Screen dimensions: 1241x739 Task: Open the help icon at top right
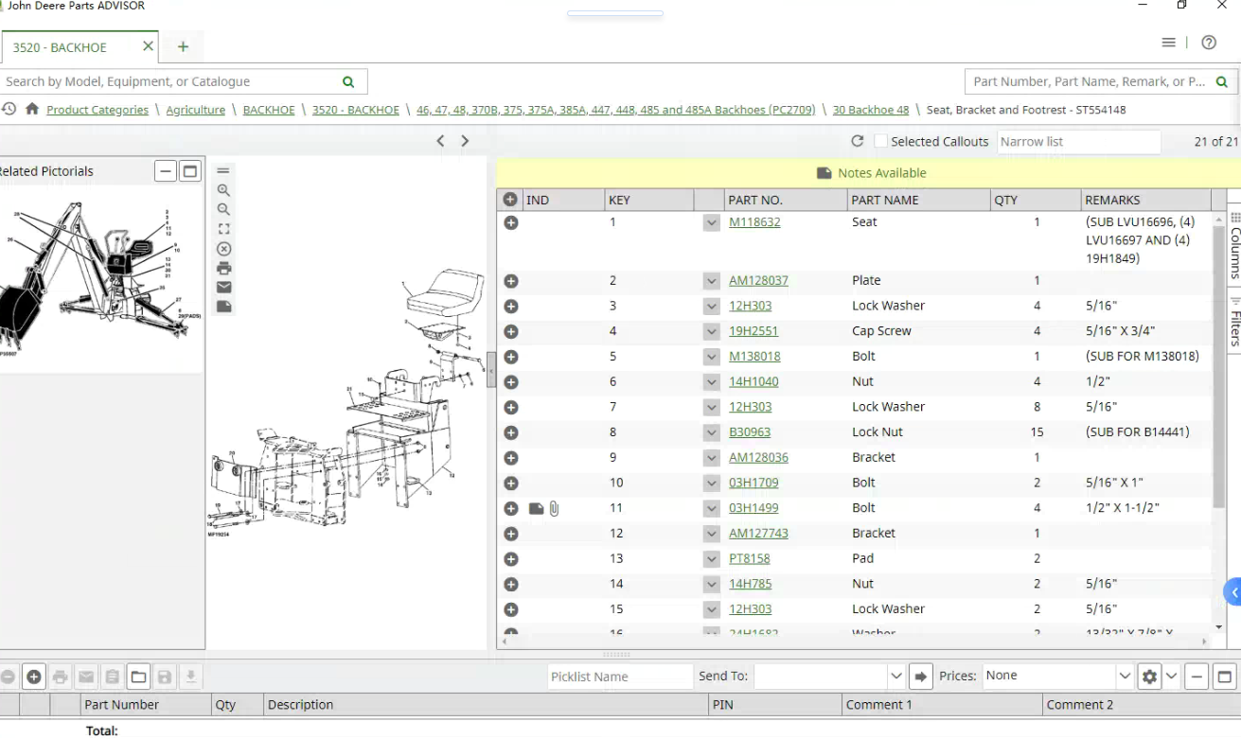[x=1209, y=43]
